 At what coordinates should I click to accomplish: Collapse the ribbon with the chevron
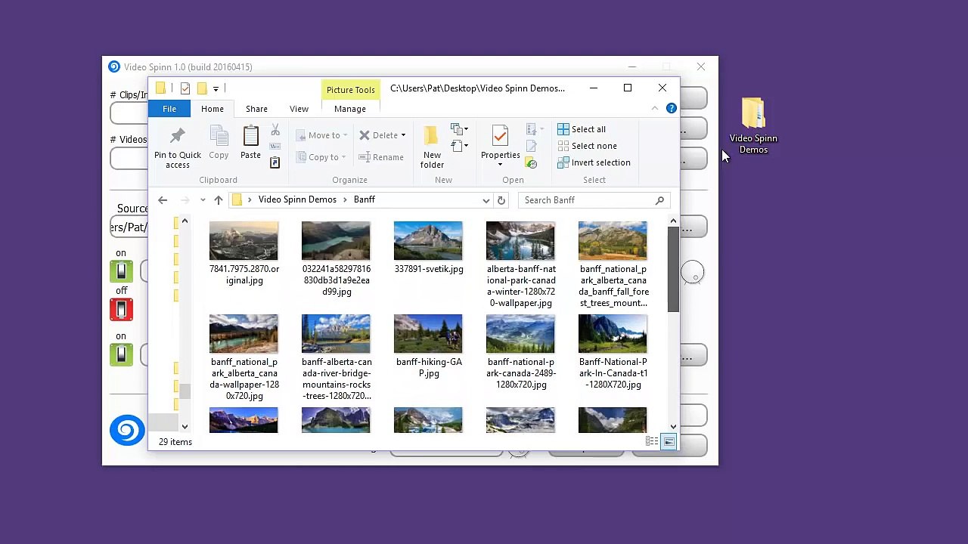point(655,109)
